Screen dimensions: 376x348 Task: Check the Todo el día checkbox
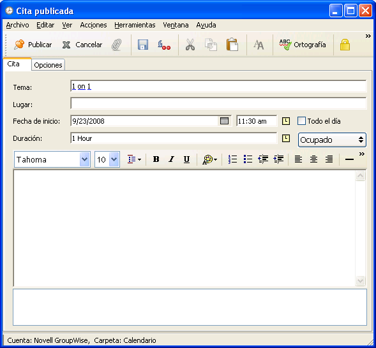point(301,121)
